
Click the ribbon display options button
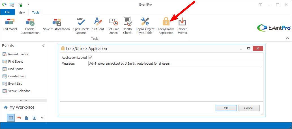(x=260, y=5)
